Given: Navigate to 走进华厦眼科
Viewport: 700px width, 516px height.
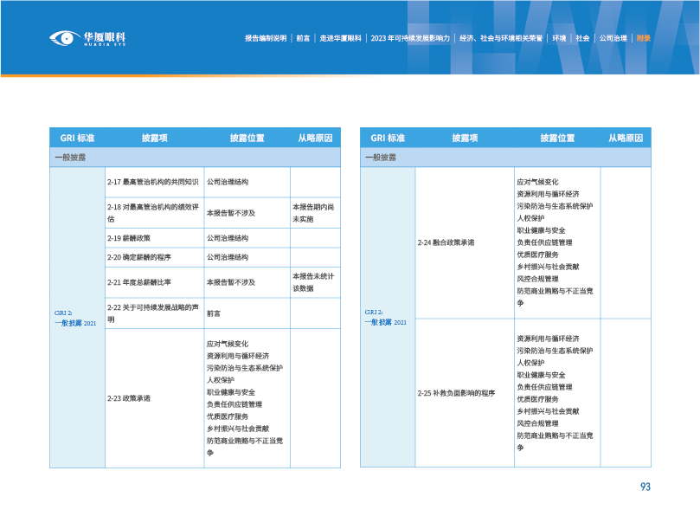Looking at the screenshot, I should (x=340, y=38).
